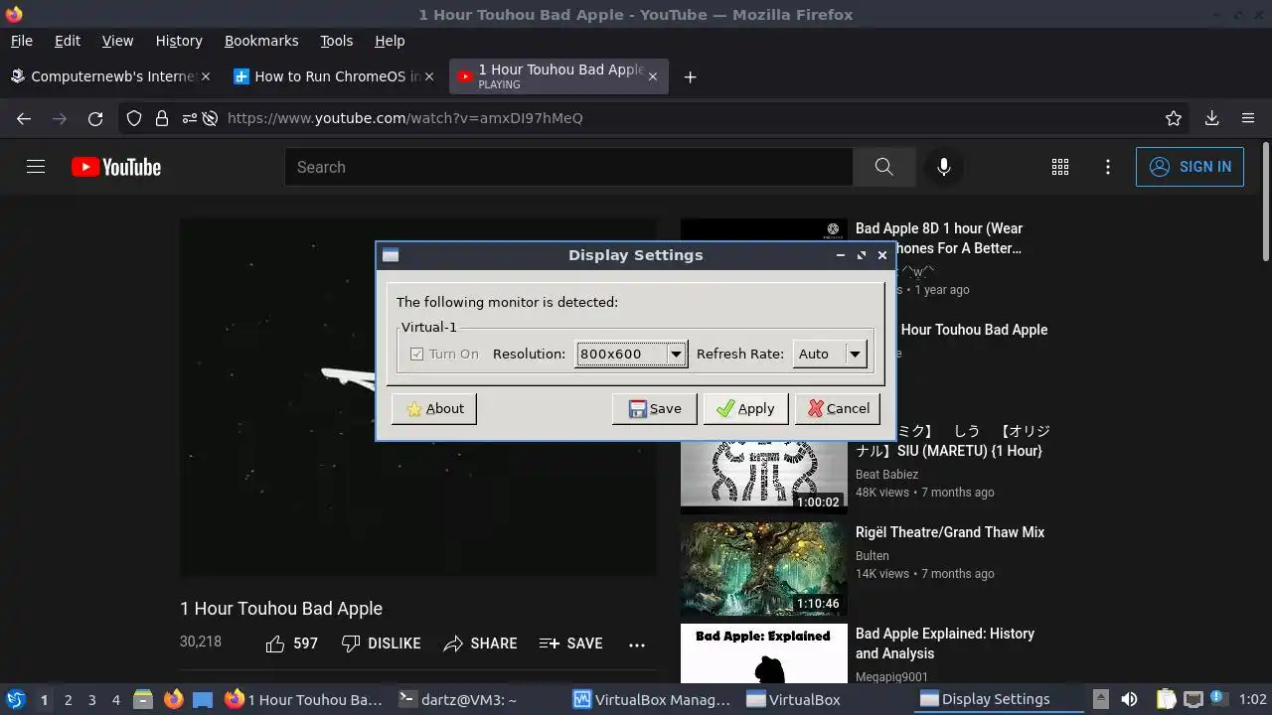Click the DISLIKE button
Viewport: 1272px width, 715px height.
coord(382,643)
